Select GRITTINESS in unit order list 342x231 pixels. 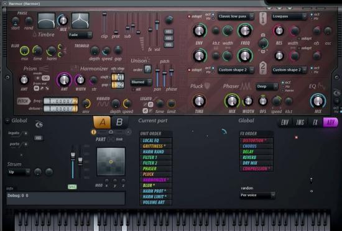[155, 146]
